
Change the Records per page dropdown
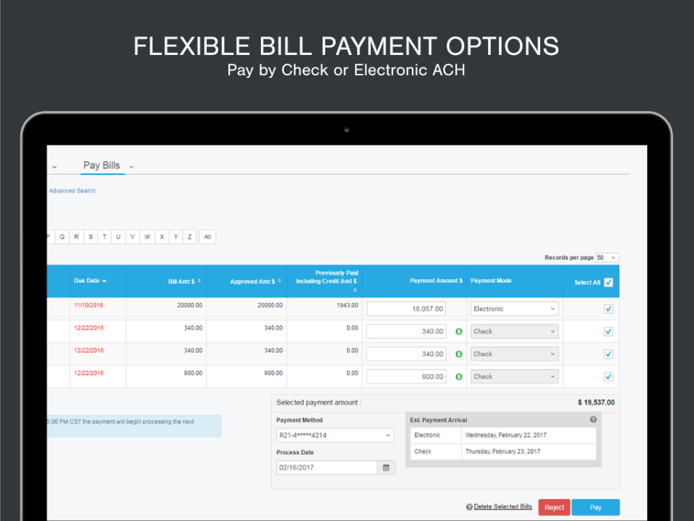[607, 258]
